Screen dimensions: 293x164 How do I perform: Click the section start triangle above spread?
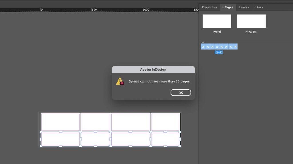[x=203, y=42]
